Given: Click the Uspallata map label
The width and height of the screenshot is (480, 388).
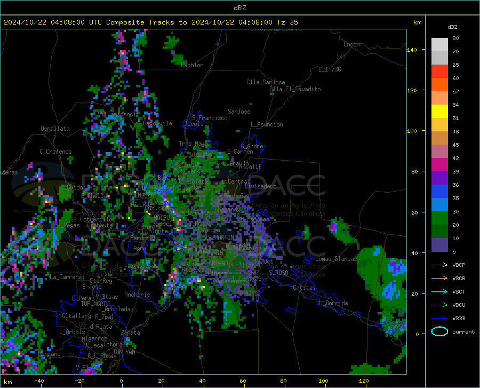Looking at the screenshot, I should click(x=55, y=129).
